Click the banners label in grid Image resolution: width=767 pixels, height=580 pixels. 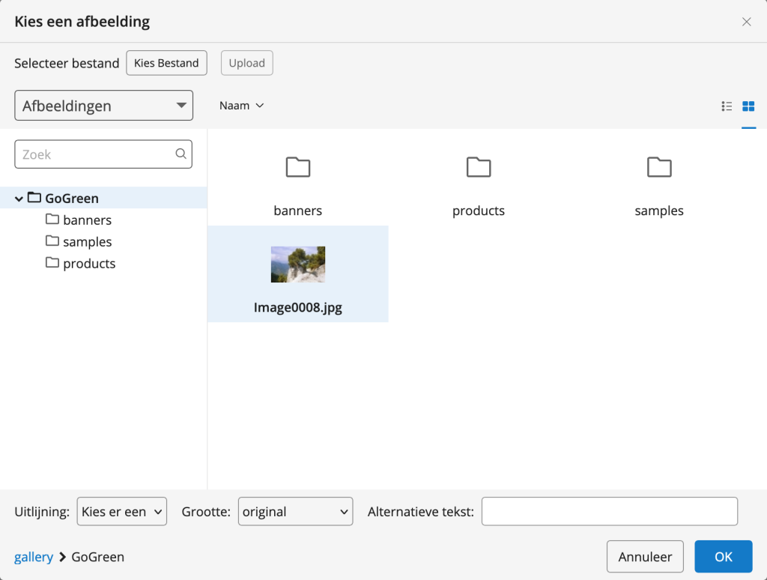(x=298, y=211)
